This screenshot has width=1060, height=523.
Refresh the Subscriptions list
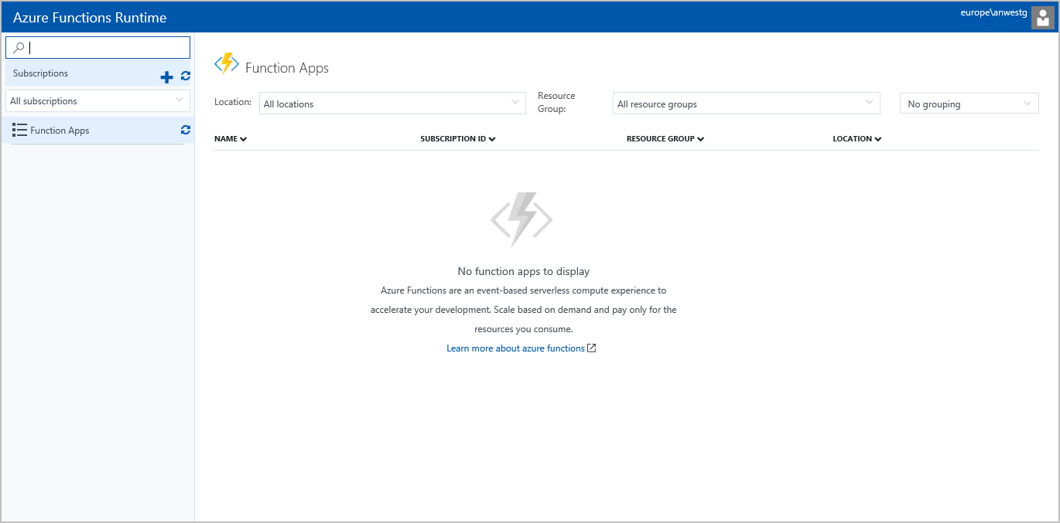pos(186,76)
